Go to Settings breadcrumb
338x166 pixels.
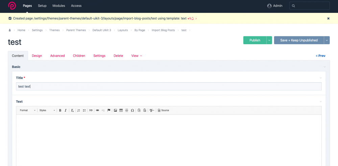[37, 30]
